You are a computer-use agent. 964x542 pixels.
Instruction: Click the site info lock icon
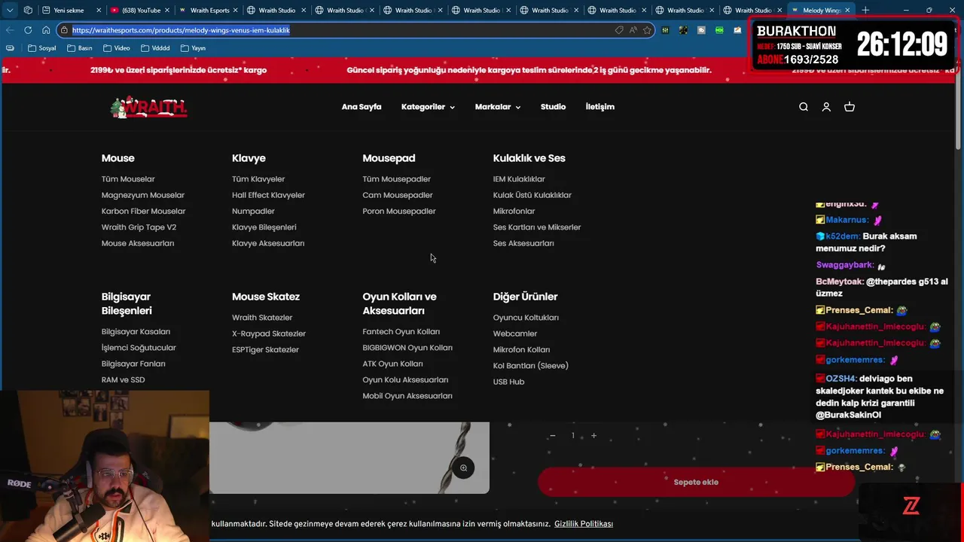pos(66,30)
